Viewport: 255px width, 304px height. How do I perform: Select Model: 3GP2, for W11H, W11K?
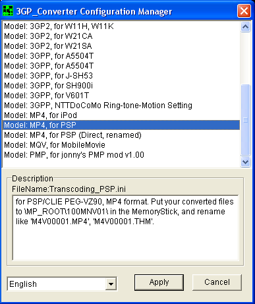tap(121, 26)
